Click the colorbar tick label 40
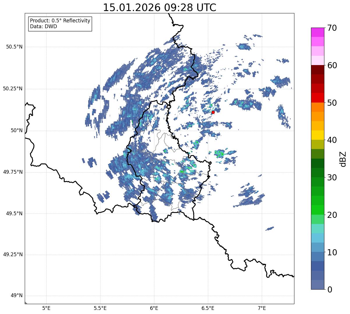350x314 pixels. 332,140
